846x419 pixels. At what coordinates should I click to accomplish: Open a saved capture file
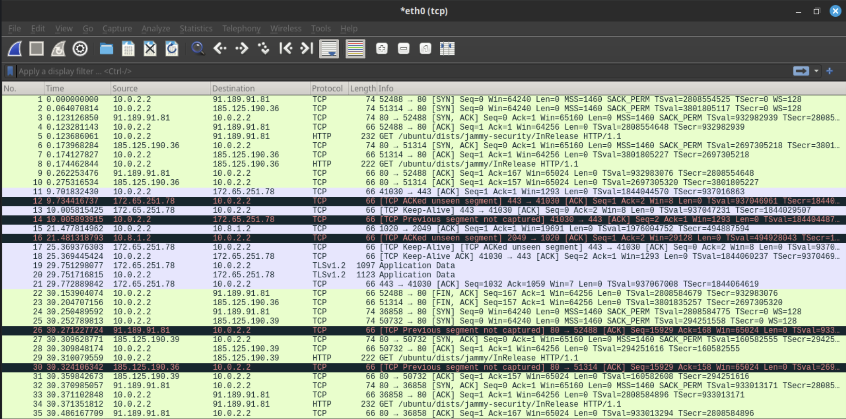pos(107,48)
